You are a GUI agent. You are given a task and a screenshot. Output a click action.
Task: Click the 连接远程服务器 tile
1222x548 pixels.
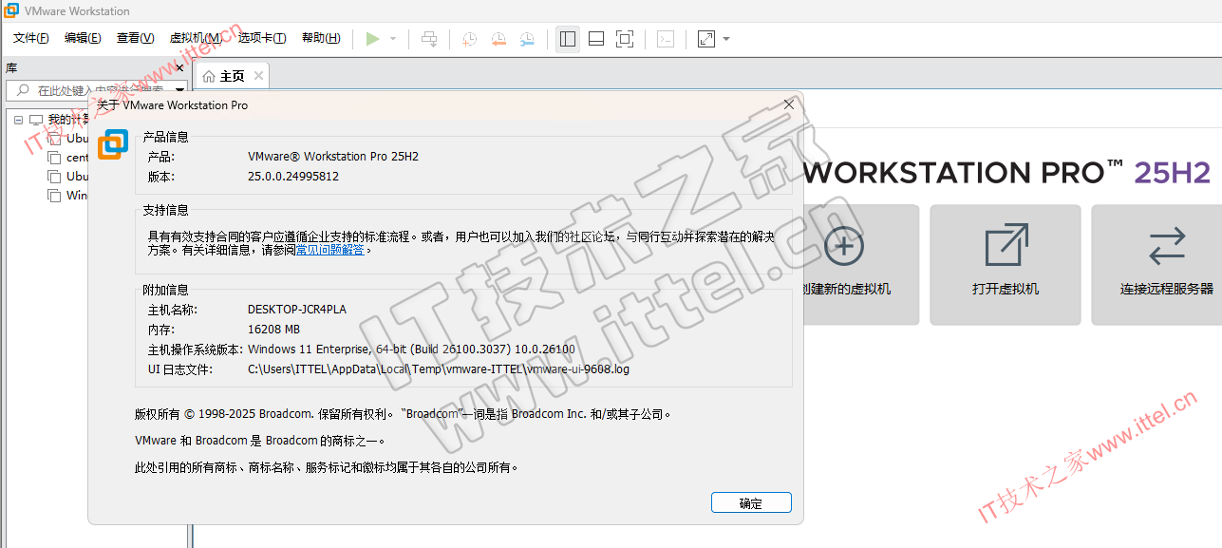pos(1166,264)
